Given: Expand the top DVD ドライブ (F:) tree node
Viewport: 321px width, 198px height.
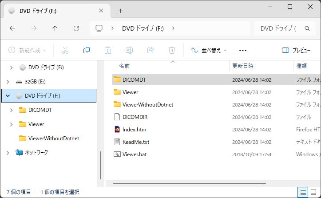Looking at the screenshot, I should (11, 67).
